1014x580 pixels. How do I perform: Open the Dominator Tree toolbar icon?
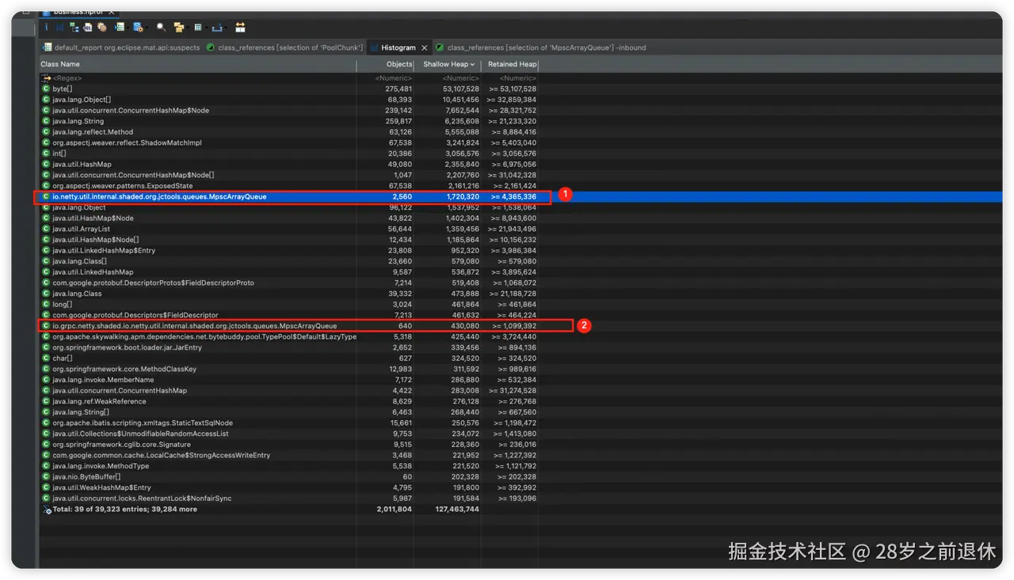pyautogui.click(x=74, y=27)
